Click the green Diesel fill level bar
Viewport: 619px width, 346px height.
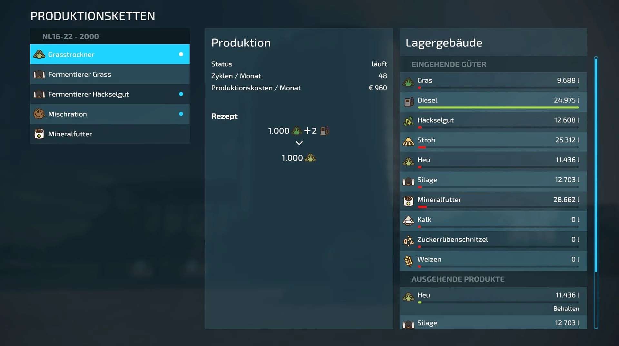click(498, 107)
